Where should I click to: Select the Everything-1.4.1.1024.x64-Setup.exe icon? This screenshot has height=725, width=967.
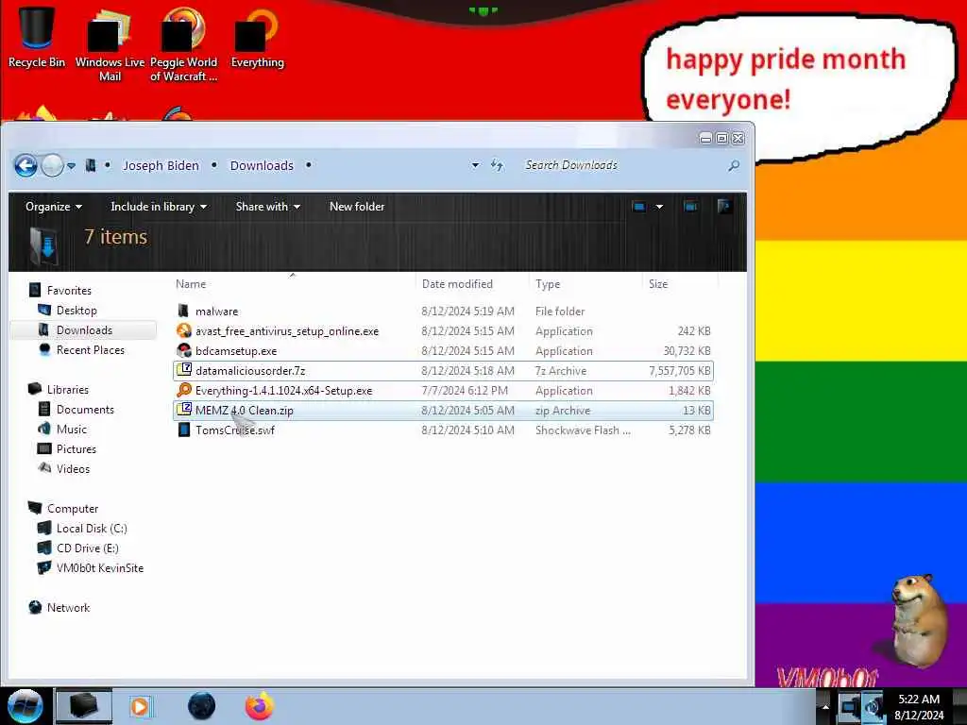(184, 390)
